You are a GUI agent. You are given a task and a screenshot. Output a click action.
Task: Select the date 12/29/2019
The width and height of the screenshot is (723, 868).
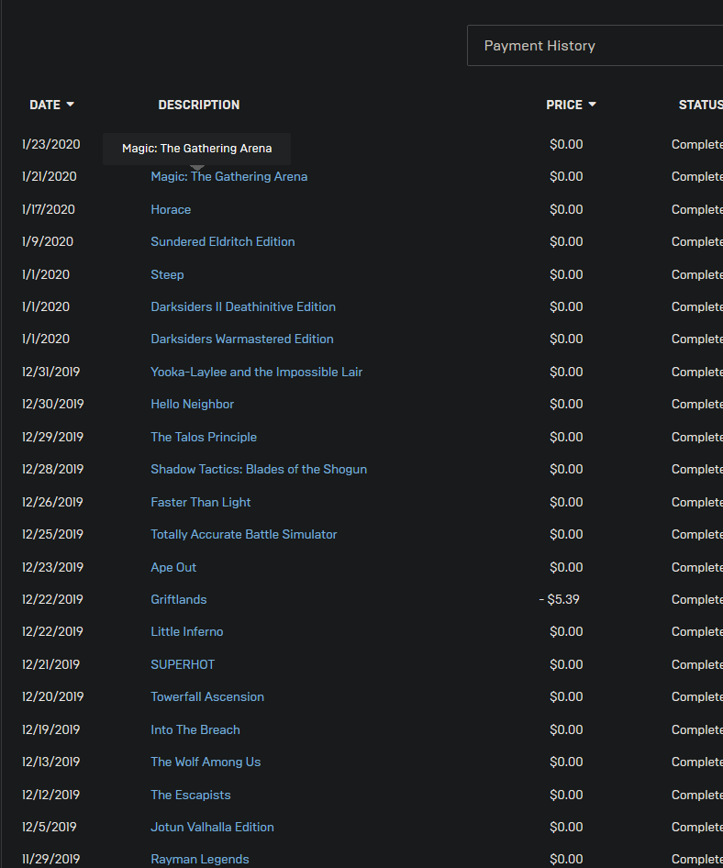coord(52,438)
